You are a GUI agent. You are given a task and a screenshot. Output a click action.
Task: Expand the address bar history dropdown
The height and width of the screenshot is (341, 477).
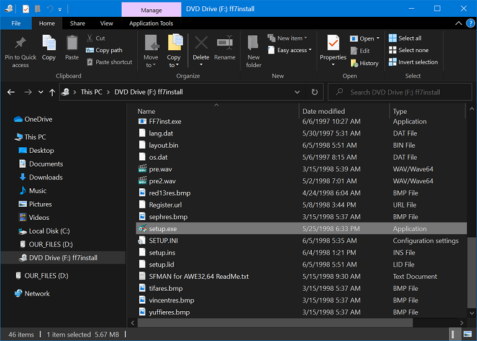[x=298, y=92]
